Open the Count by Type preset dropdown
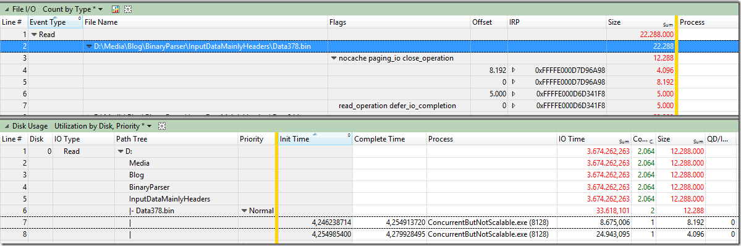Image resolution: width=741 pixels, height=246 pixels. pos(73,9)
